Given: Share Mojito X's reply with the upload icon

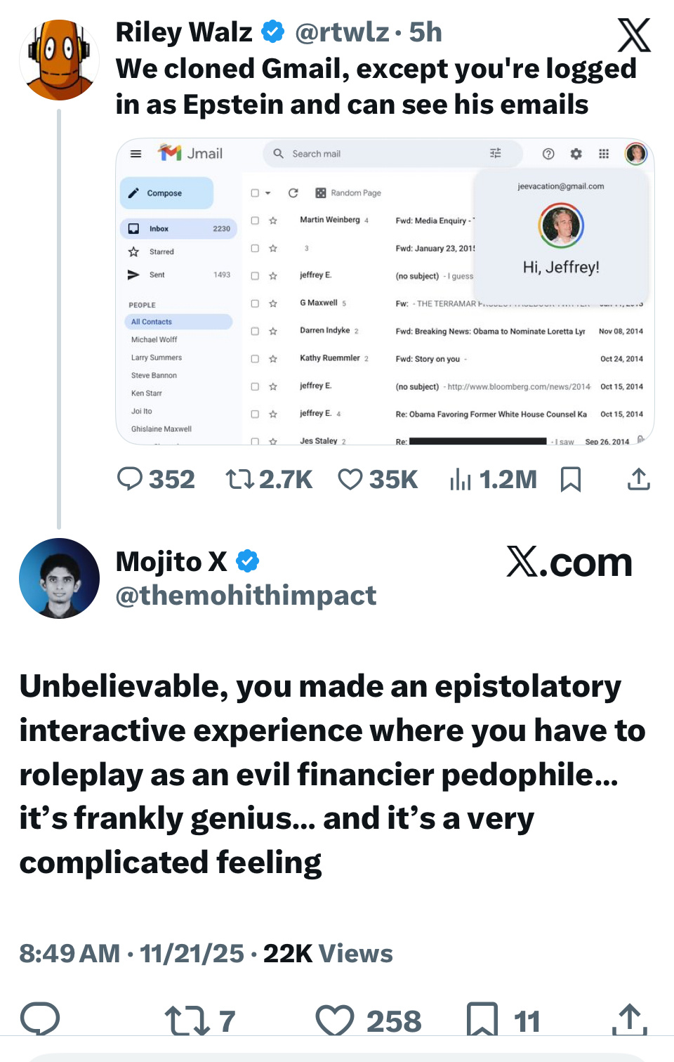Looking at the screenshot, I should click(x=629, y=1020).
